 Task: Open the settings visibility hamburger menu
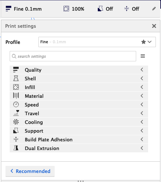tap(143, 56)
